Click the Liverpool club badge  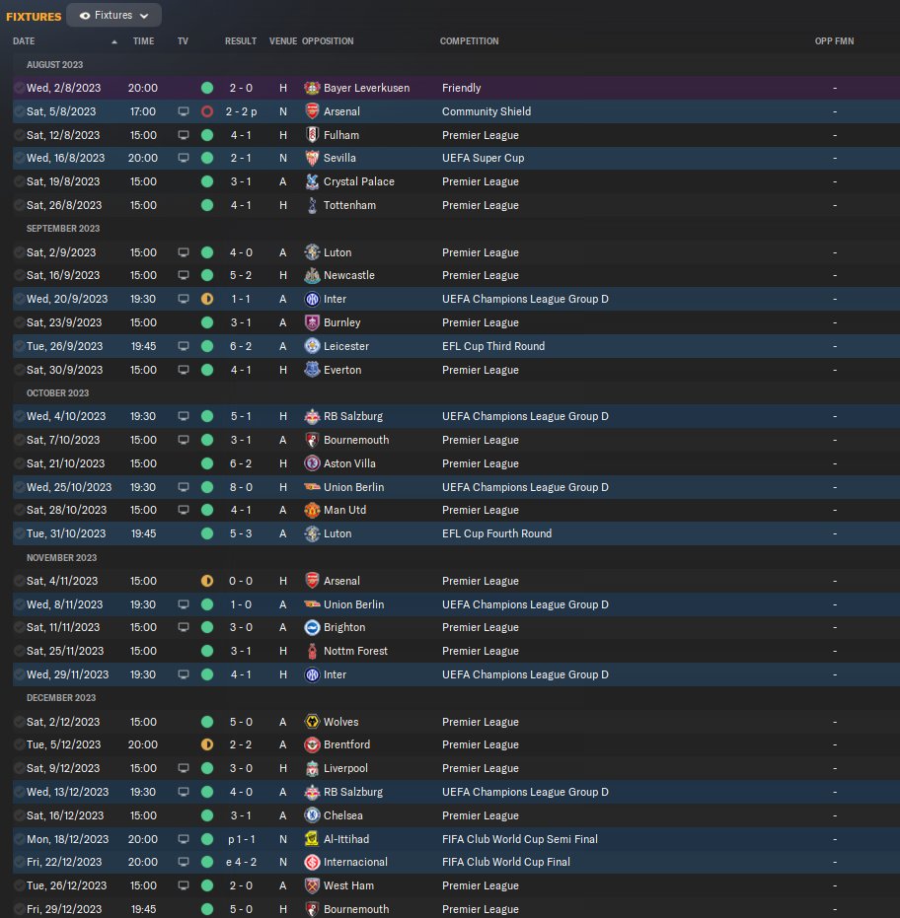pos(312,768)
